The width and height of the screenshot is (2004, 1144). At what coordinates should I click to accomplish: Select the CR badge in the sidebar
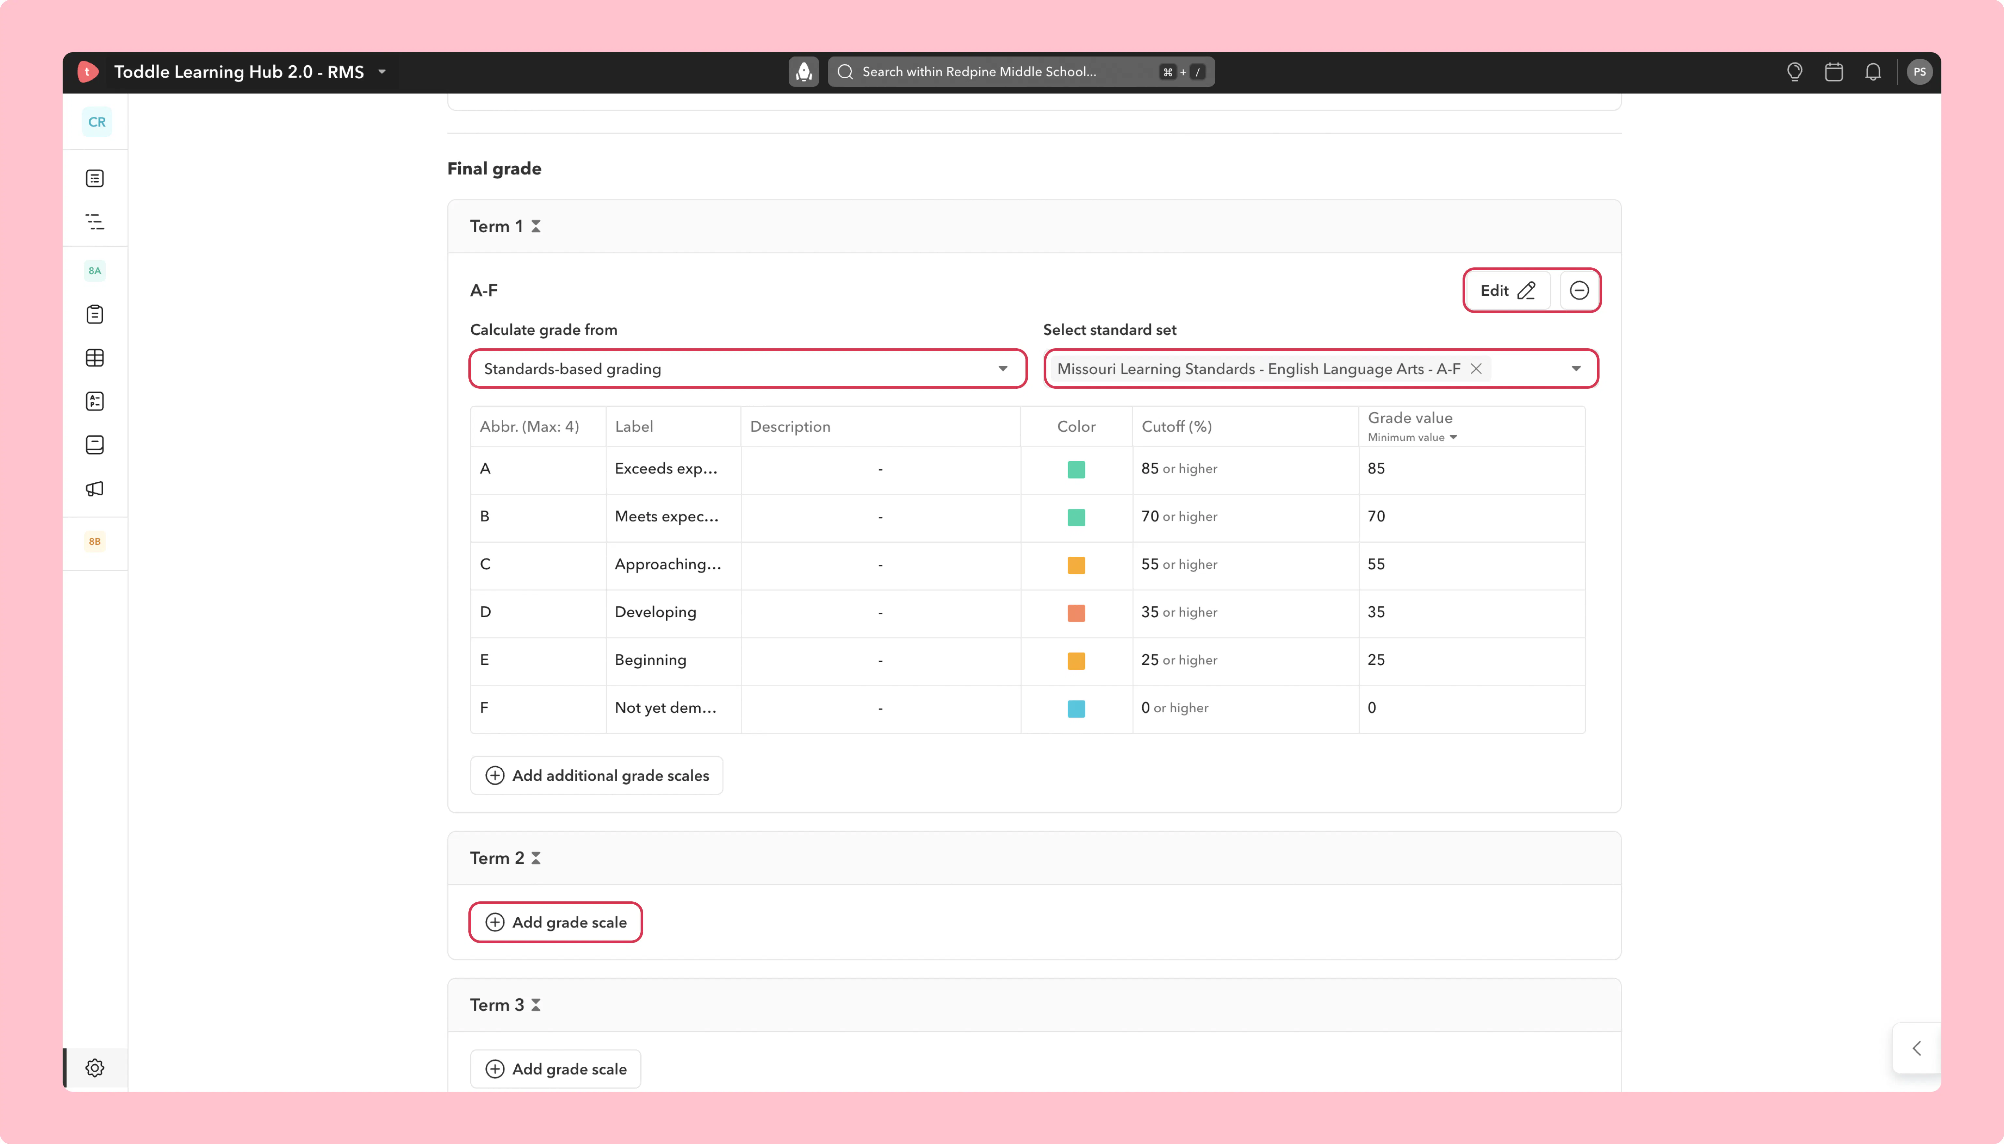point(97,122)
